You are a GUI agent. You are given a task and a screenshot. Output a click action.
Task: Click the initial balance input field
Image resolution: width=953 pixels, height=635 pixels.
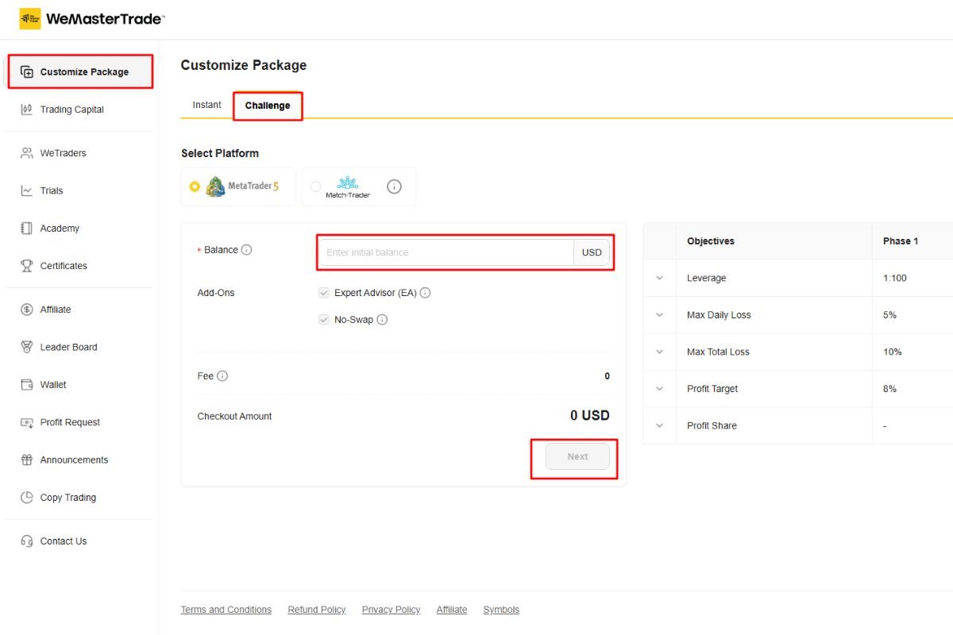[x=445, y=252]
